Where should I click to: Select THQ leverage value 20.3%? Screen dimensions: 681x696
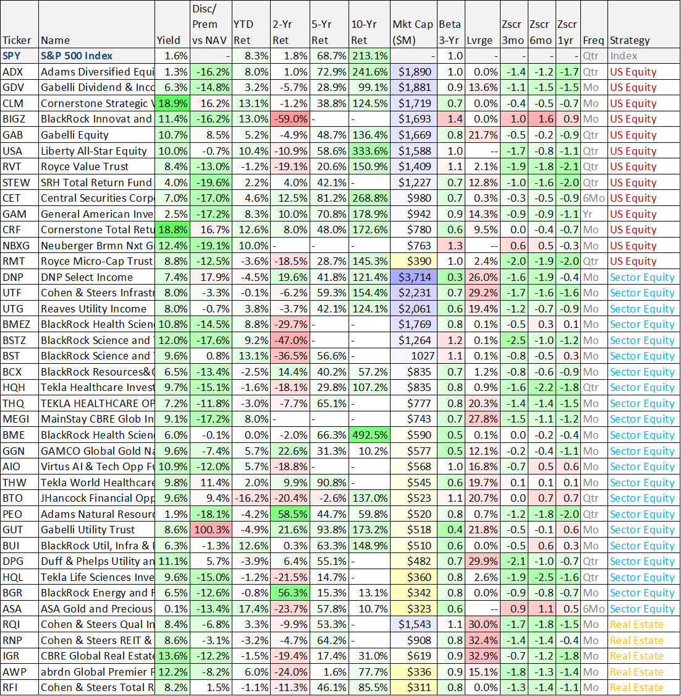point(482,403)
